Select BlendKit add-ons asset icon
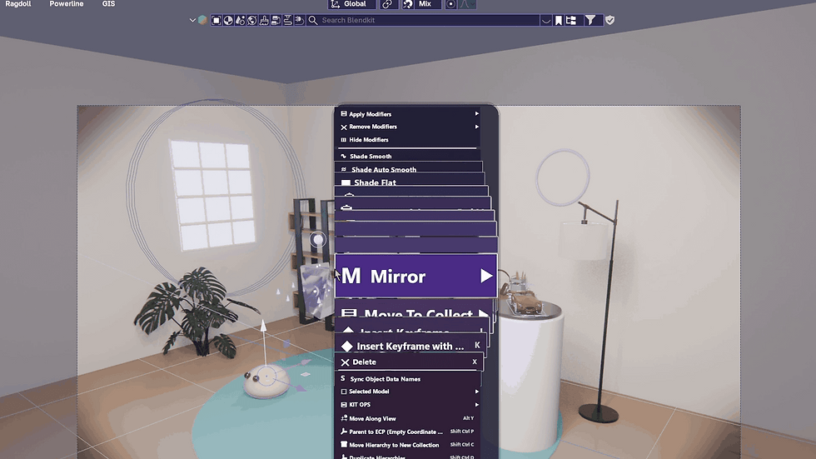 click(x=300, y=20)
